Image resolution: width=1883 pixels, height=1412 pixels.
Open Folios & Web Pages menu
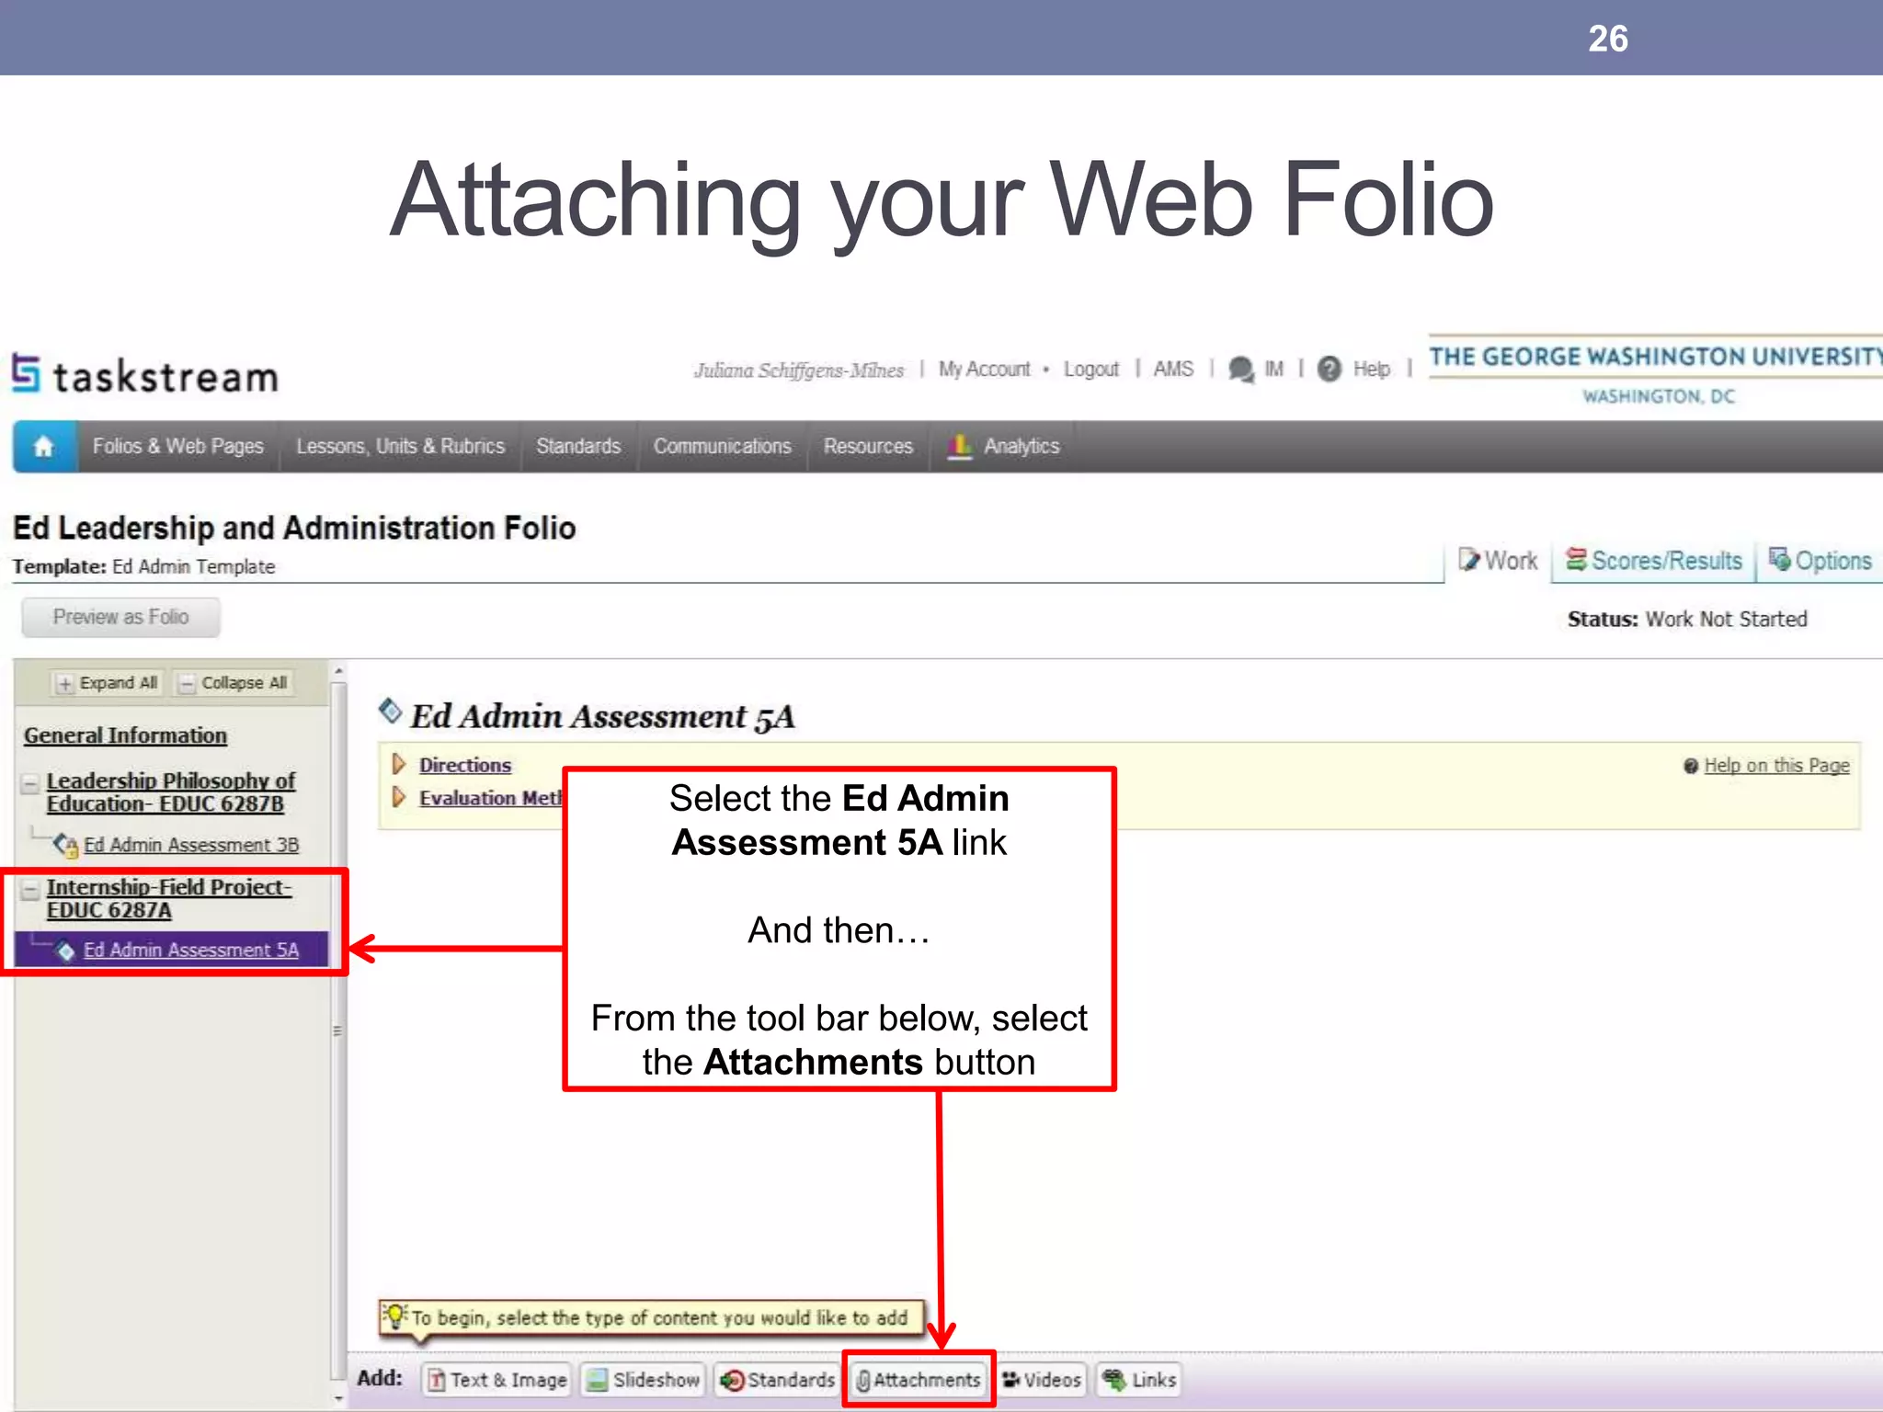click(x=177, y=447)
